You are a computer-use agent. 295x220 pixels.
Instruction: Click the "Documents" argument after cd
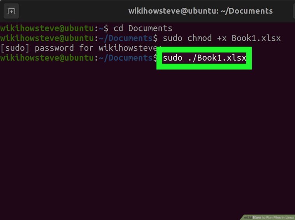pyautogui.click(x=150, y=28)
